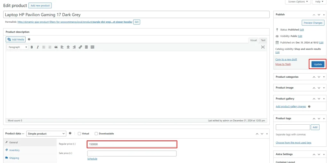Insert Read More tag icon
This screenshot has height=163, width=328.
click(86, 47)
